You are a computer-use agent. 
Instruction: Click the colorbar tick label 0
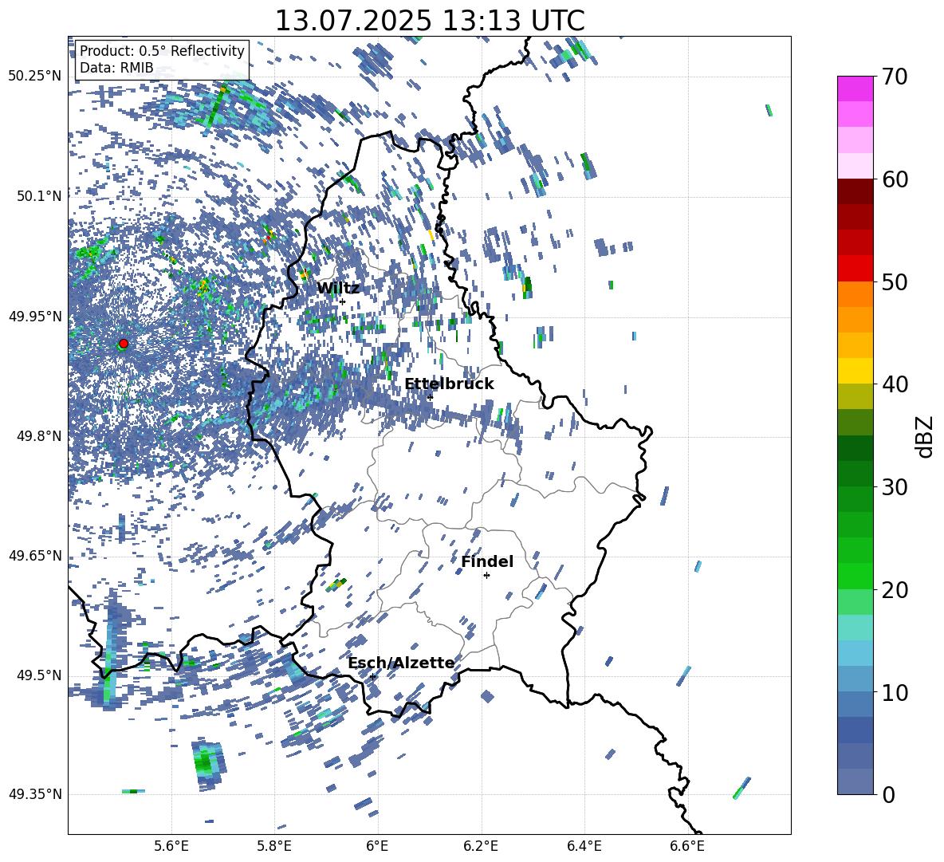[888, 794]
